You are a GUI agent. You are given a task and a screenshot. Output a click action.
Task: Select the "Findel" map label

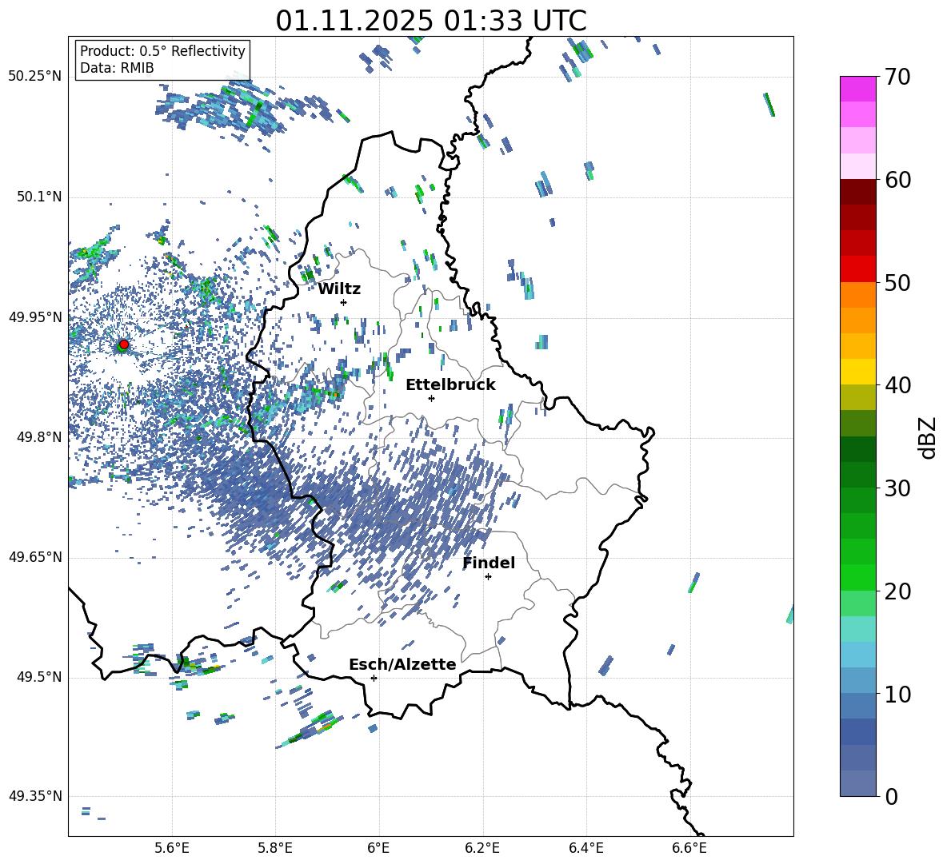(489, 563)
